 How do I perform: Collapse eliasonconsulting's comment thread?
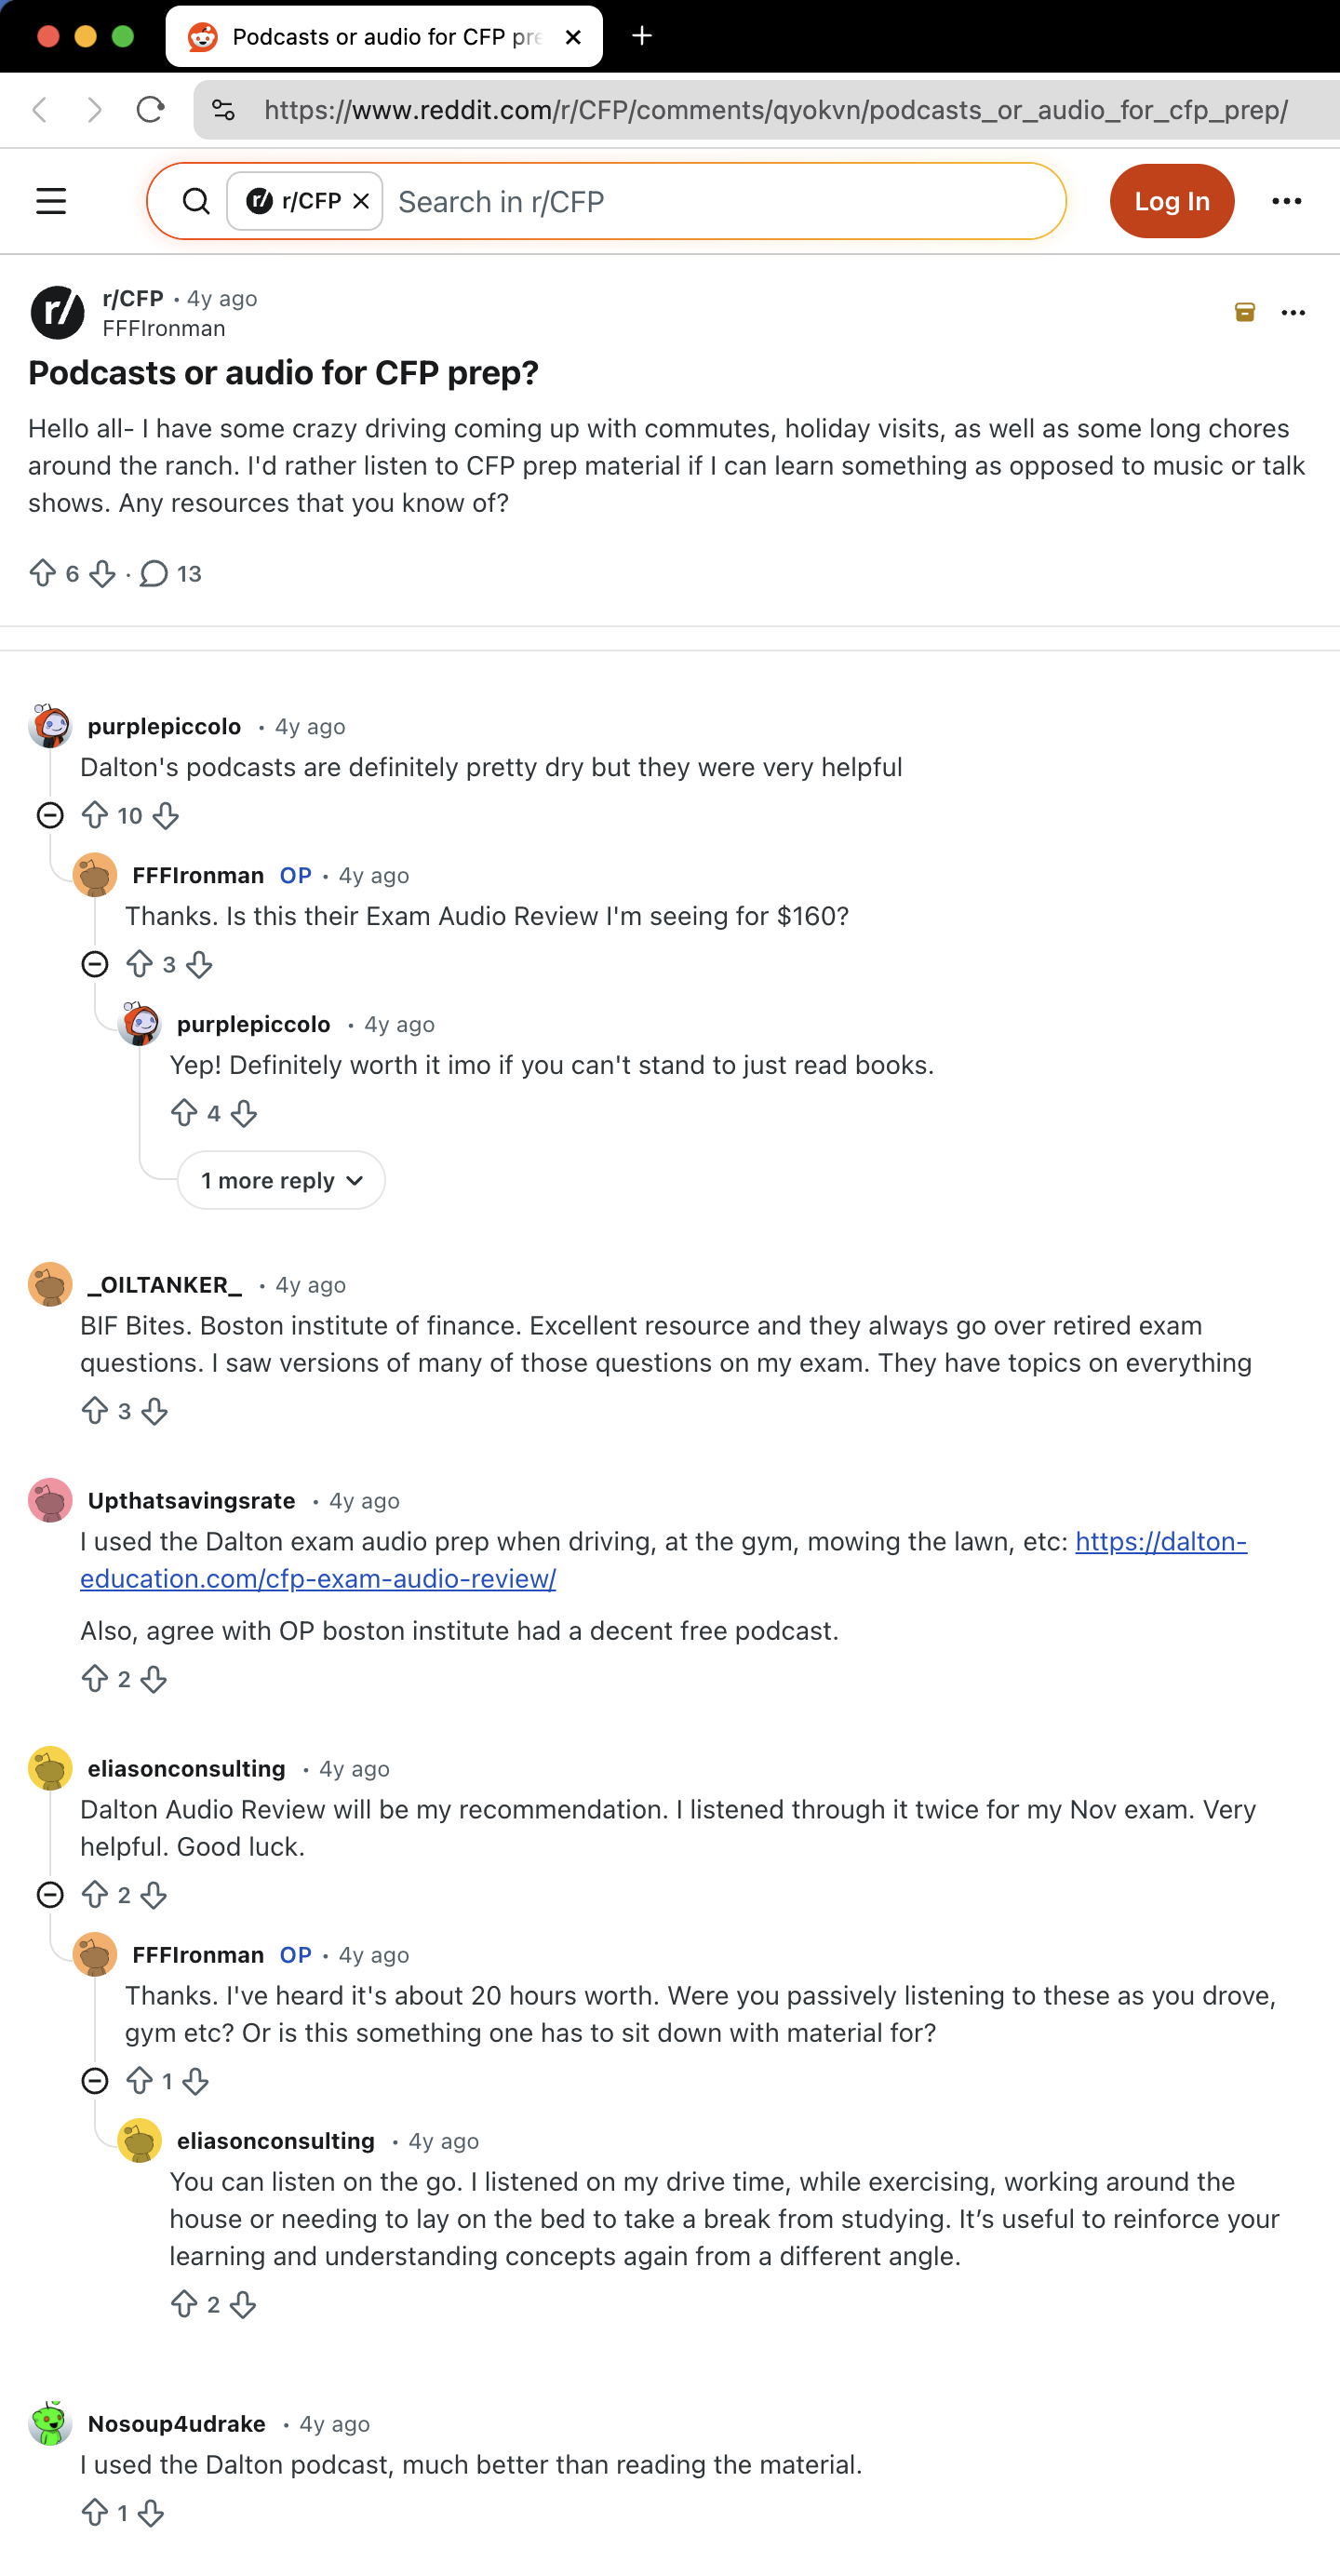50,1894
